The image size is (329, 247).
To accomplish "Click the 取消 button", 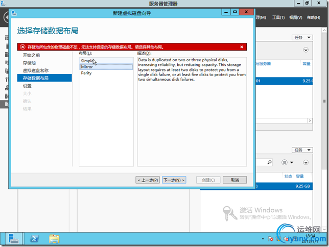I will 234,180.
